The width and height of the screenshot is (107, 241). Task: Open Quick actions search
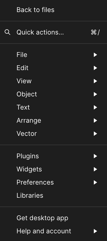[x=54, y=32]
